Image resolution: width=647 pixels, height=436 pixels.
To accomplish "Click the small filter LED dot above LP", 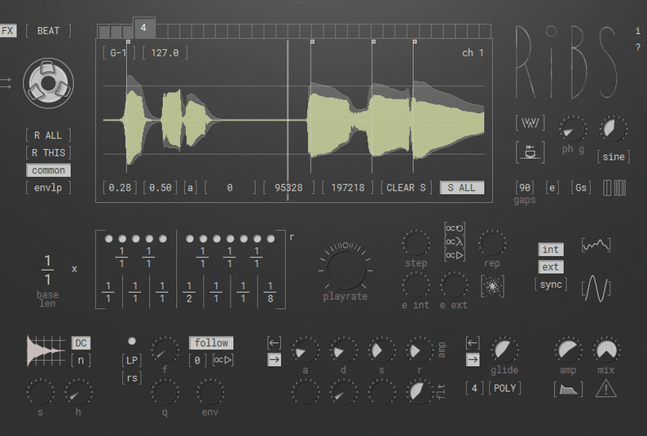I will pyautogui.click(x=132, y=341).
